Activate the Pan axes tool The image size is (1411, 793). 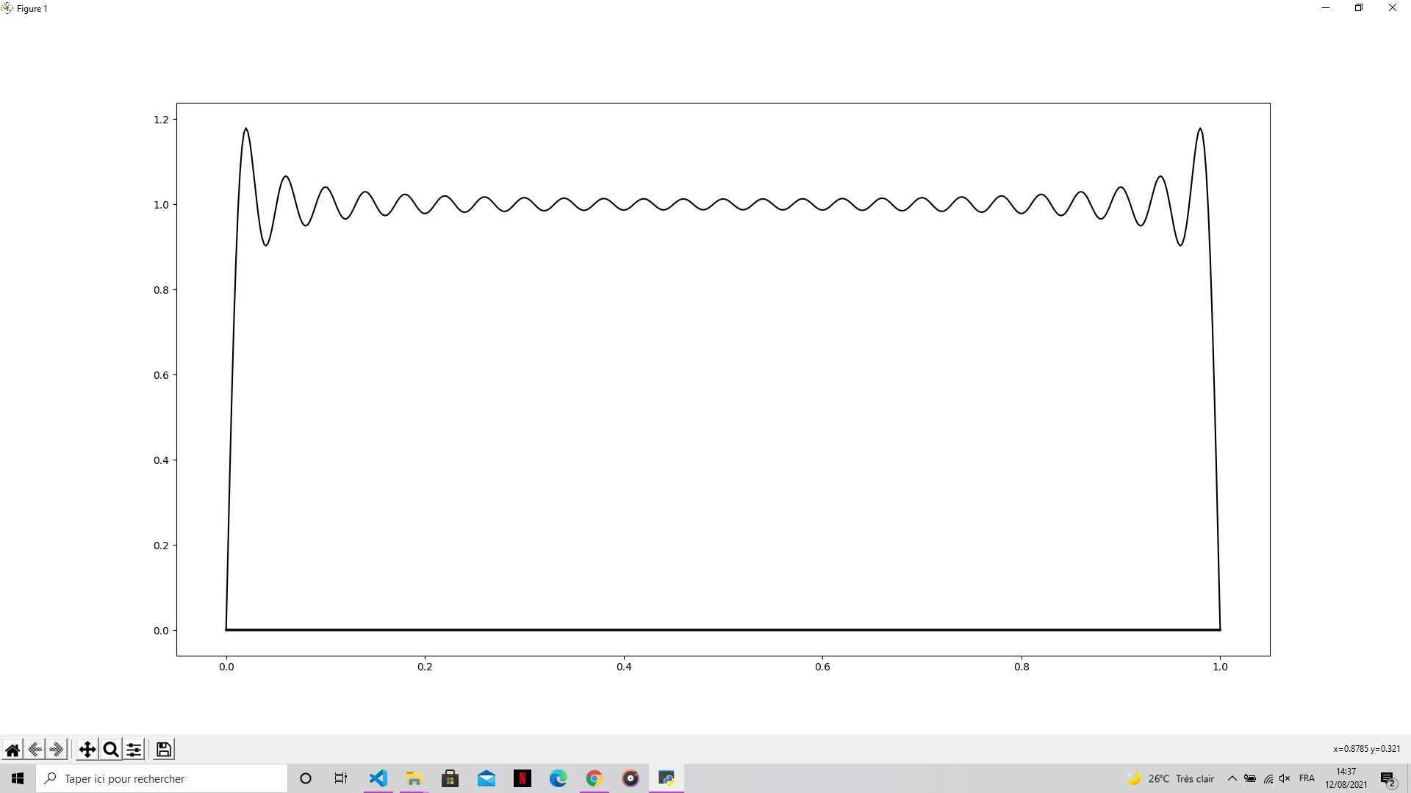point(87,750)
